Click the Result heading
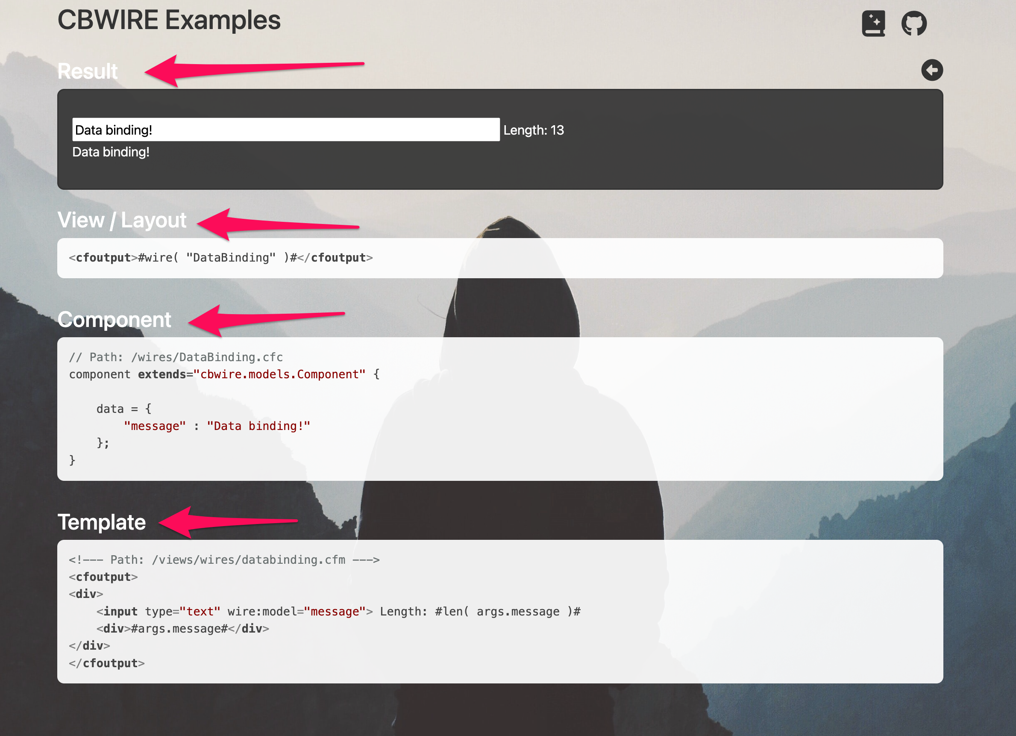Viewport: 1016px width, 736px height. [x=87, y=71]
